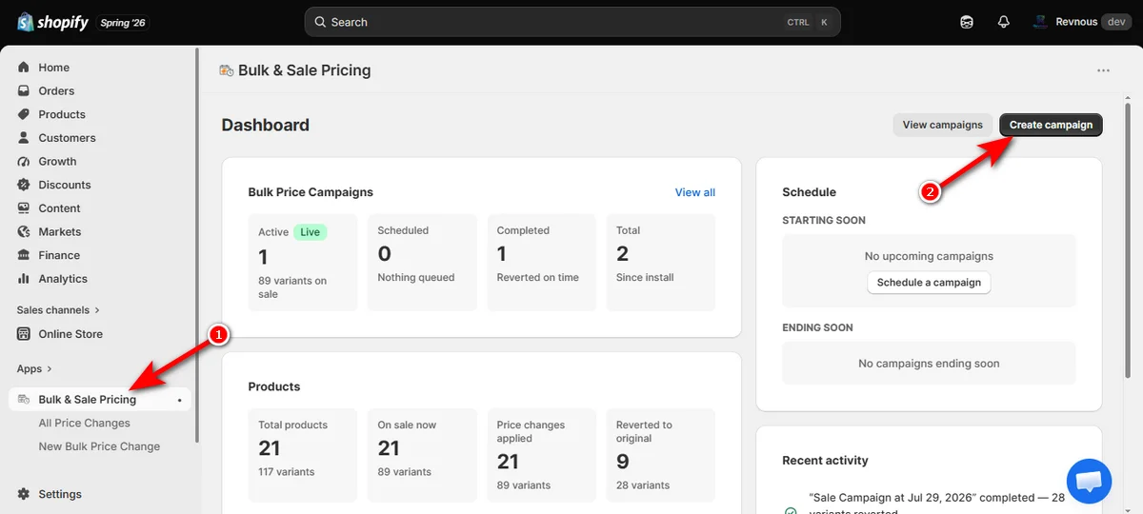1143x514 pixels.
Task: Click the Bulk & Sale Pricing app icon in sidebar
Action: (x=24, y=400)
